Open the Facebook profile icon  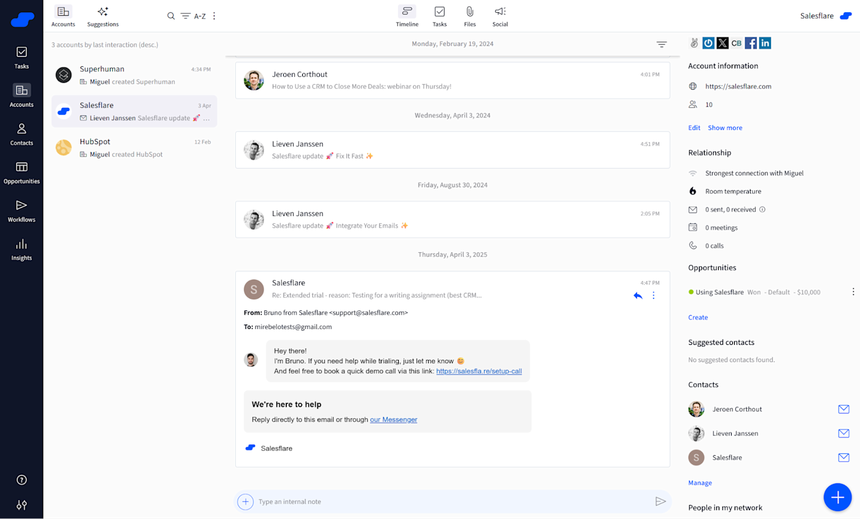(x=751, y=43)
